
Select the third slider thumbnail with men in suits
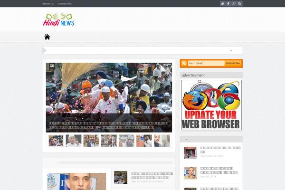(91, 141)
